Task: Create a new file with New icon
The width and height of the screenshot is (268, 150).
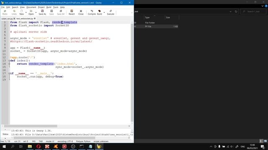Action: pos(21,12)
